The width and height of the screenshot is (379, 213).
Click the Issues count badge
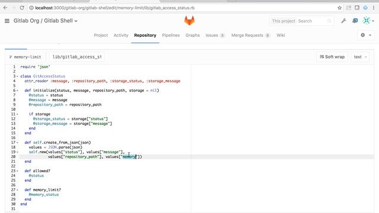[223, 35]
